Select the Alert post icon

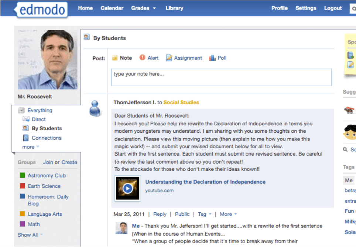coord(142,58)
